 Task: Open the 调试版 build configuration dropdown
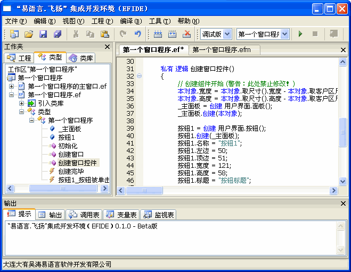click(227, 34)
